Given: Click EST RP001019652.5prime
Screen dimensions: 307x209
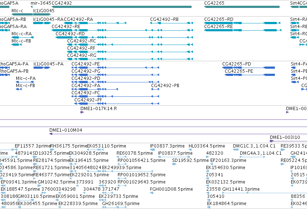Looking at the screenshot, I should (141, 175).
